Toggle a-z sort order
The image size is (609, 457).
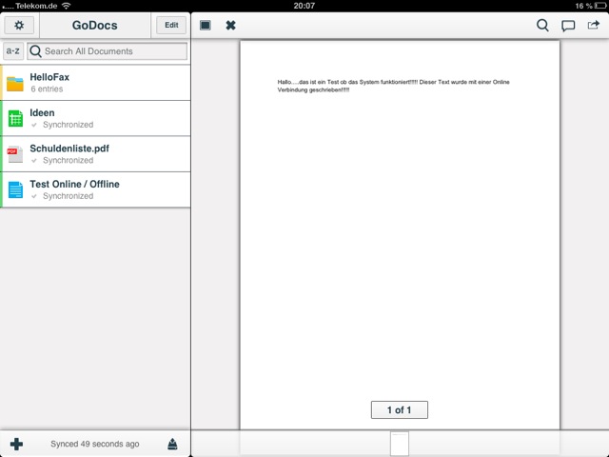pos(13,51)
